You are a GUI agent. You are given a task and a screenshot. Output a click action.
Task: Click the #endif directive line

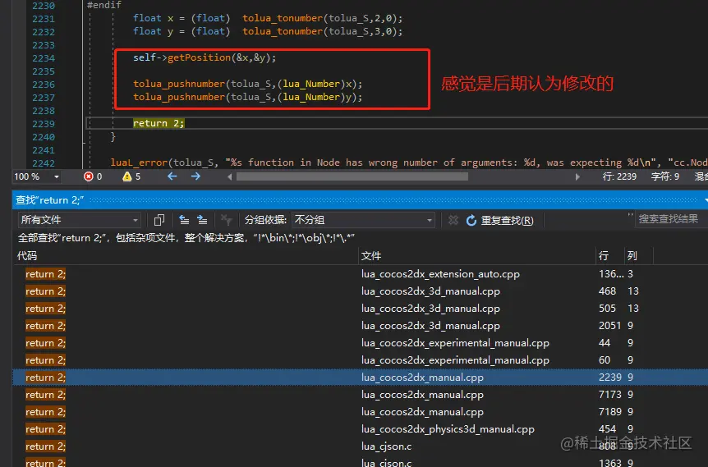pos(103,5)
